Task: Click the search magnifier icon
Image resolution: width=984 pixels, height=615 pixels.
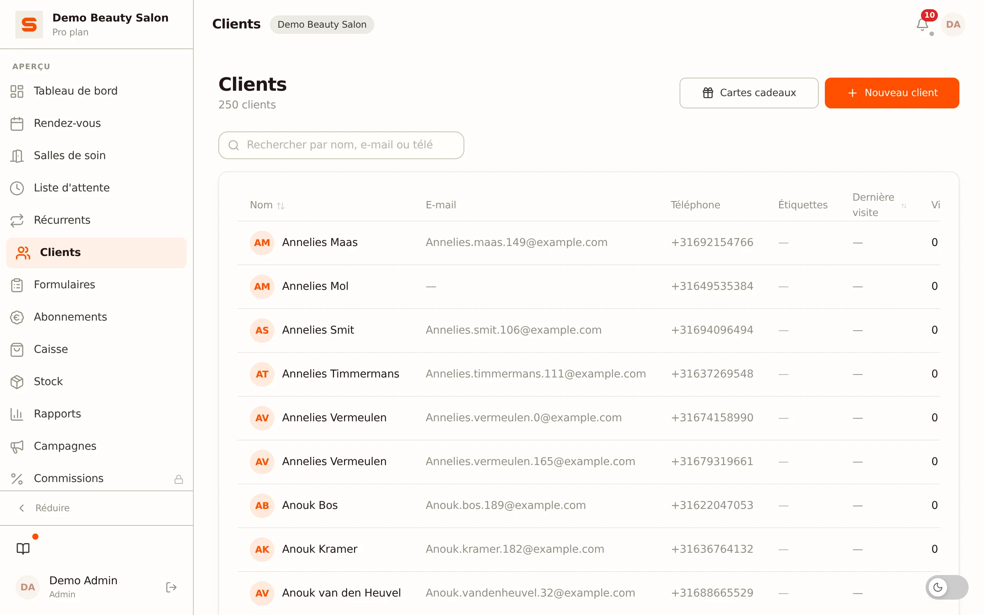Action: [x=233, y=145]
